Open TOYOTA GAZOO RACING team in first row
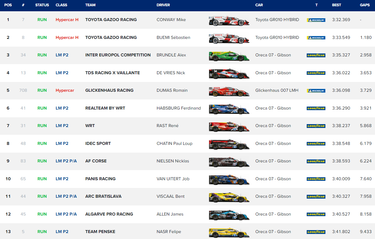375x239 pixels. click(111, 20)
